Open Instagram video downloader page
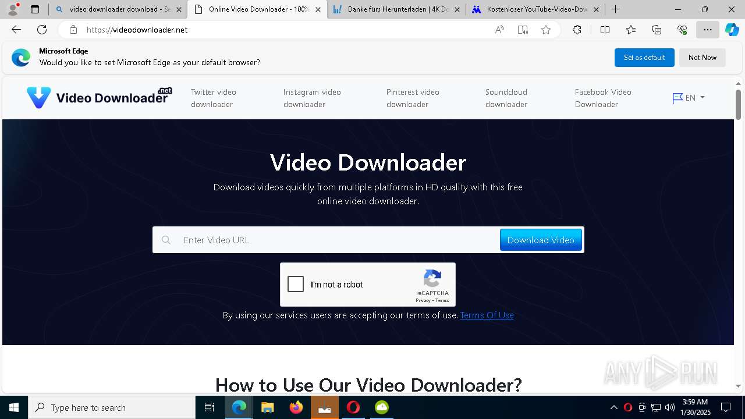Screen dimensions: 745x419 pos(312,98)
